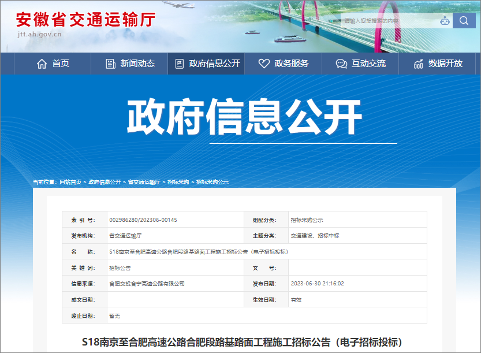This screenshot has height=353, width=481.
Task: Click index number 002986280/202306-00145 in table
Action: point(143,220)
